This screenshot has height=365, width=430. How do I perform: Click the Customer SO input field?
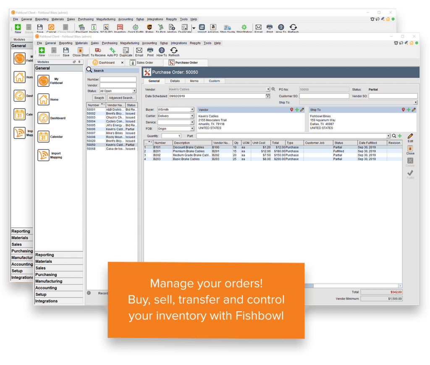(x=324, y=96)
